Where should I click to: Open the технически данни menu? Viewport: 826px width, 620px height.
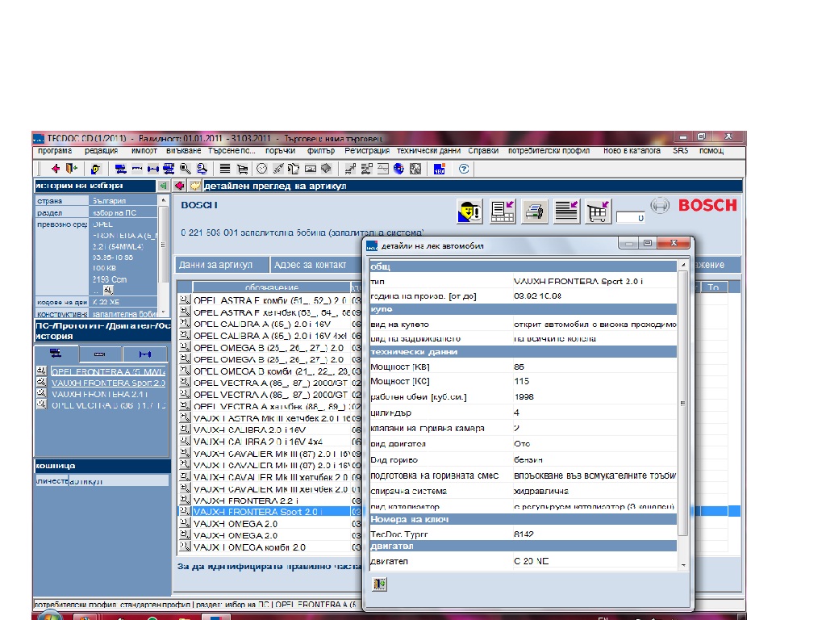428,151
